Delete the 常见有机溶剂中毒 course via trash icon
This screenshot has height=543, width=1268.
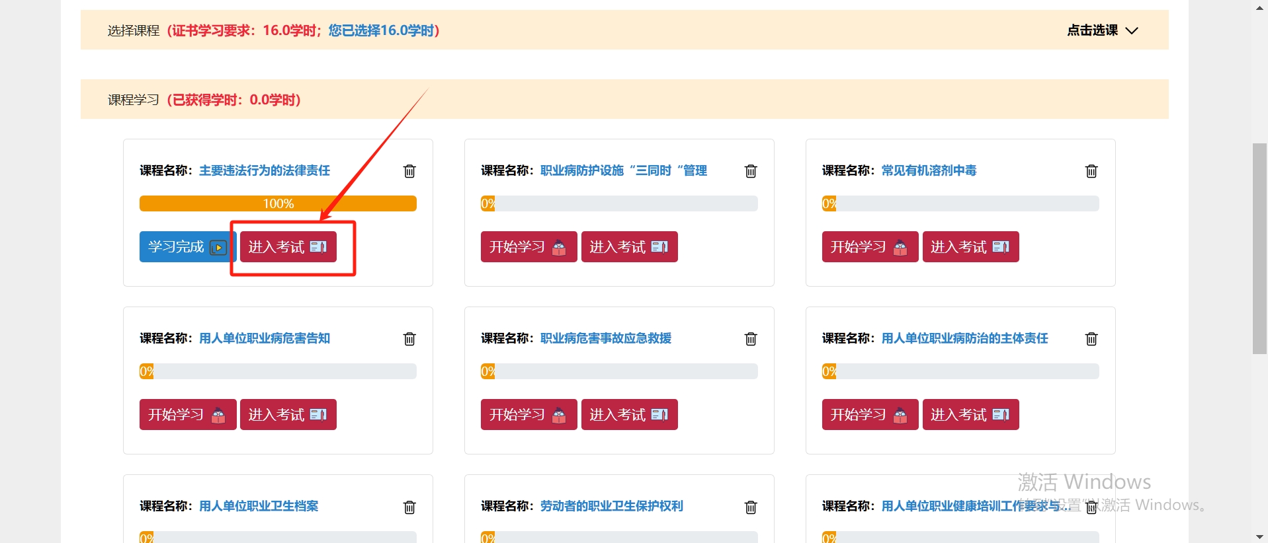coord(1091,171)
